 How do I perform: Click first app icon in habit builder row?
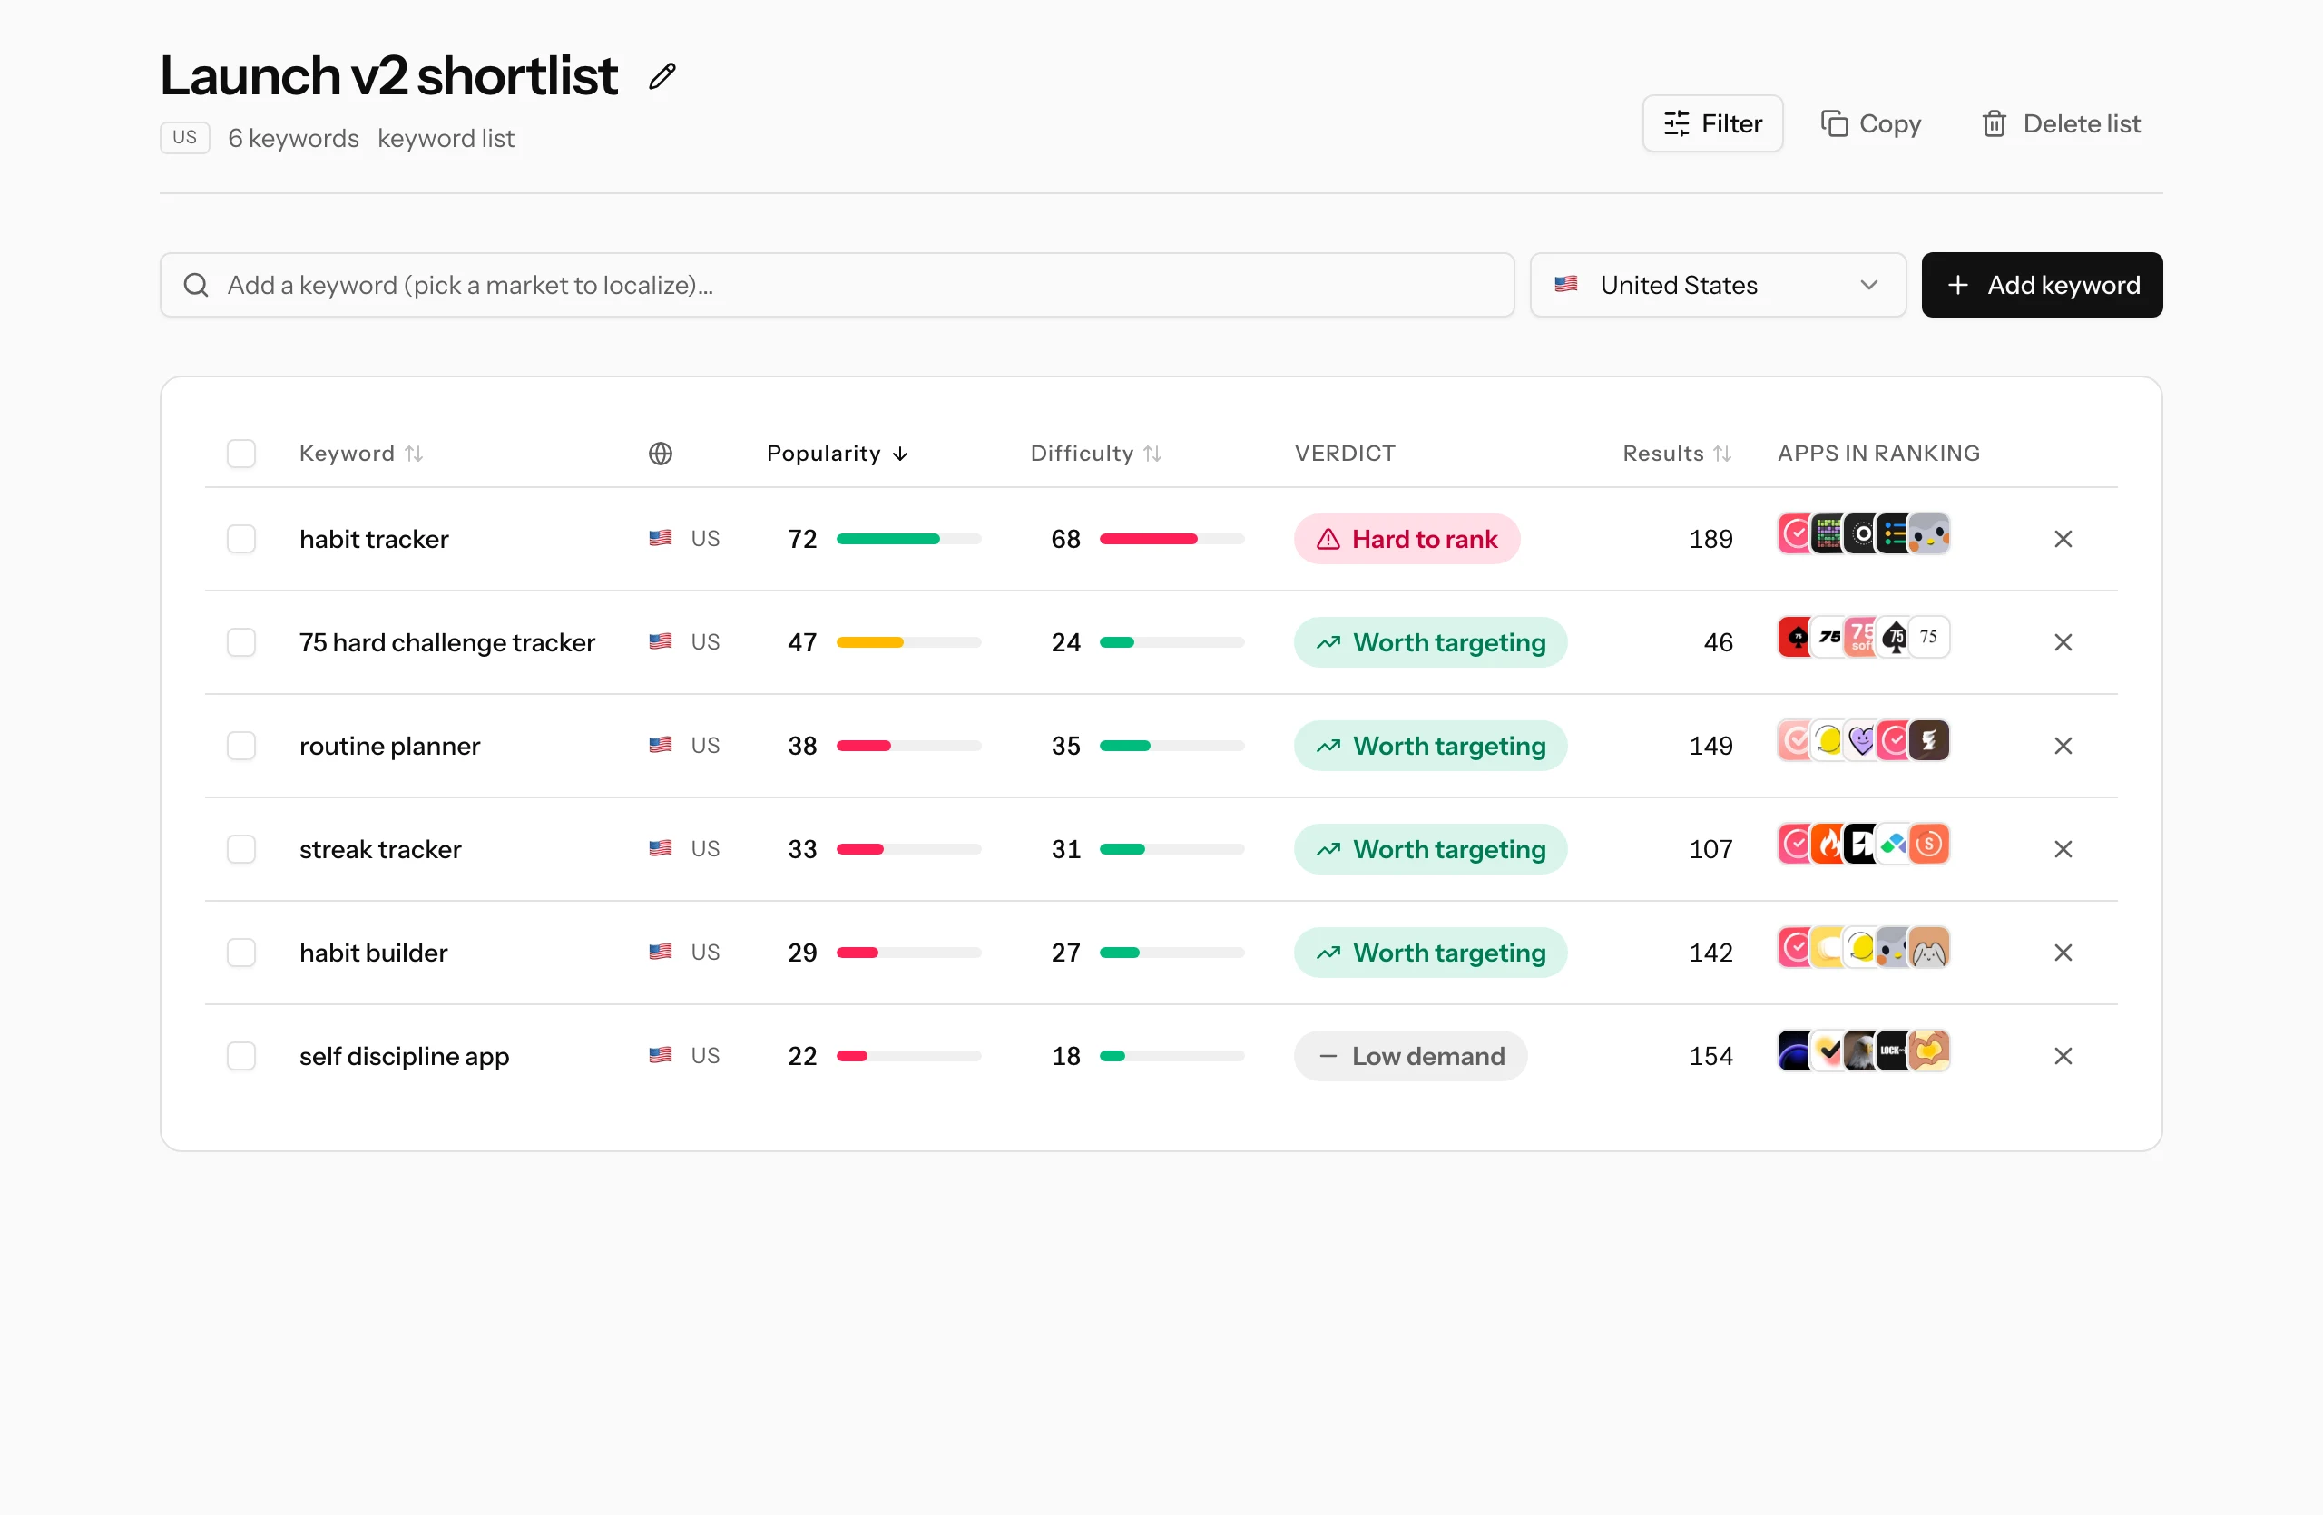(x=1795, y=947)
